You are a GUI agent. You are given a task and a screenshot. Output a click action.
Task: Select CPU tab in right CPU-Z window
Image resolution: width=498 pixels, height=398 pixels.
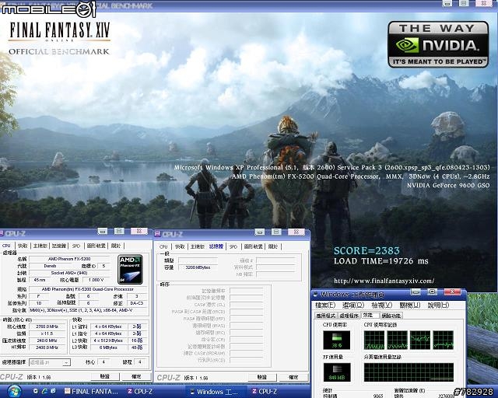click(163, 246)
